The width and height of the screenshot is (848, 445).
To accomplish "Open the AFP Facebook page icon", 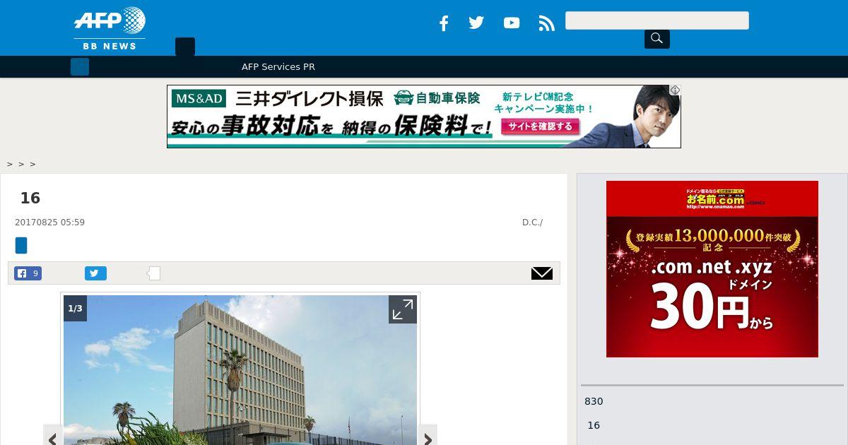I will coord(444,23).
